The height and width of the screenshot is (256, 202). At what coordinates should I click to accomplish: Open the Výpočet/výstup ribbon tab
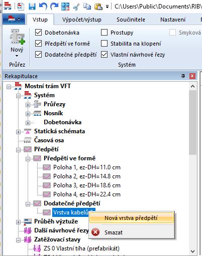click(x=82, y=20)
